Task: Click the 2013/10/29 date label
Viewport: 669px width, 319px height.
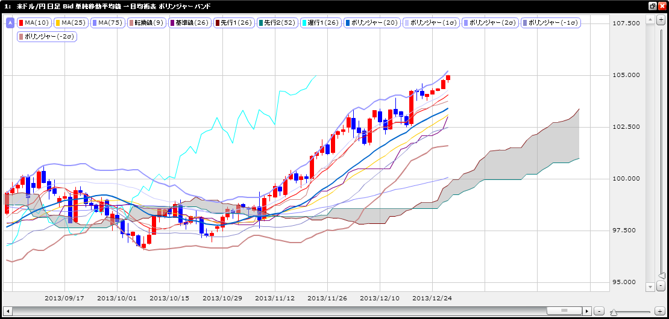Action: pyautogui.click(x=222, y=298)
